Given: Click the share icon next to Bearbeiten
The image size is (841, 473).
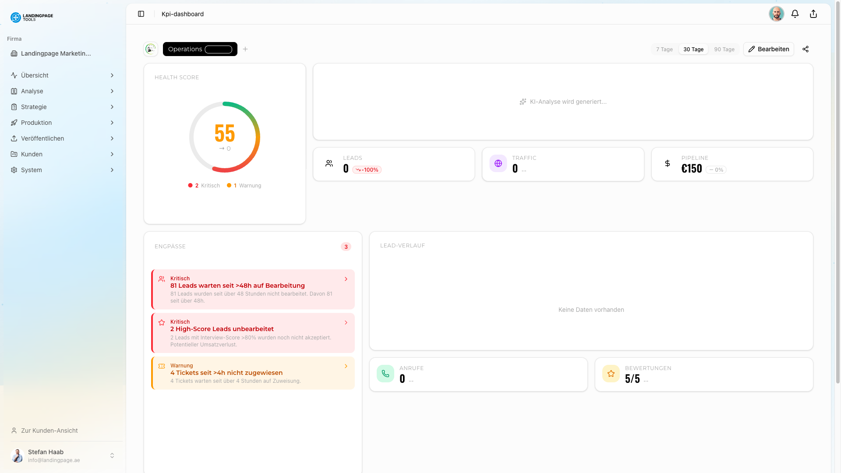Looking at the screenshot, I should click(806, 49).
